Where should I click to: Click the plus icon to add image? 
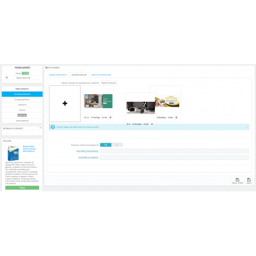(x=65, y=104)
